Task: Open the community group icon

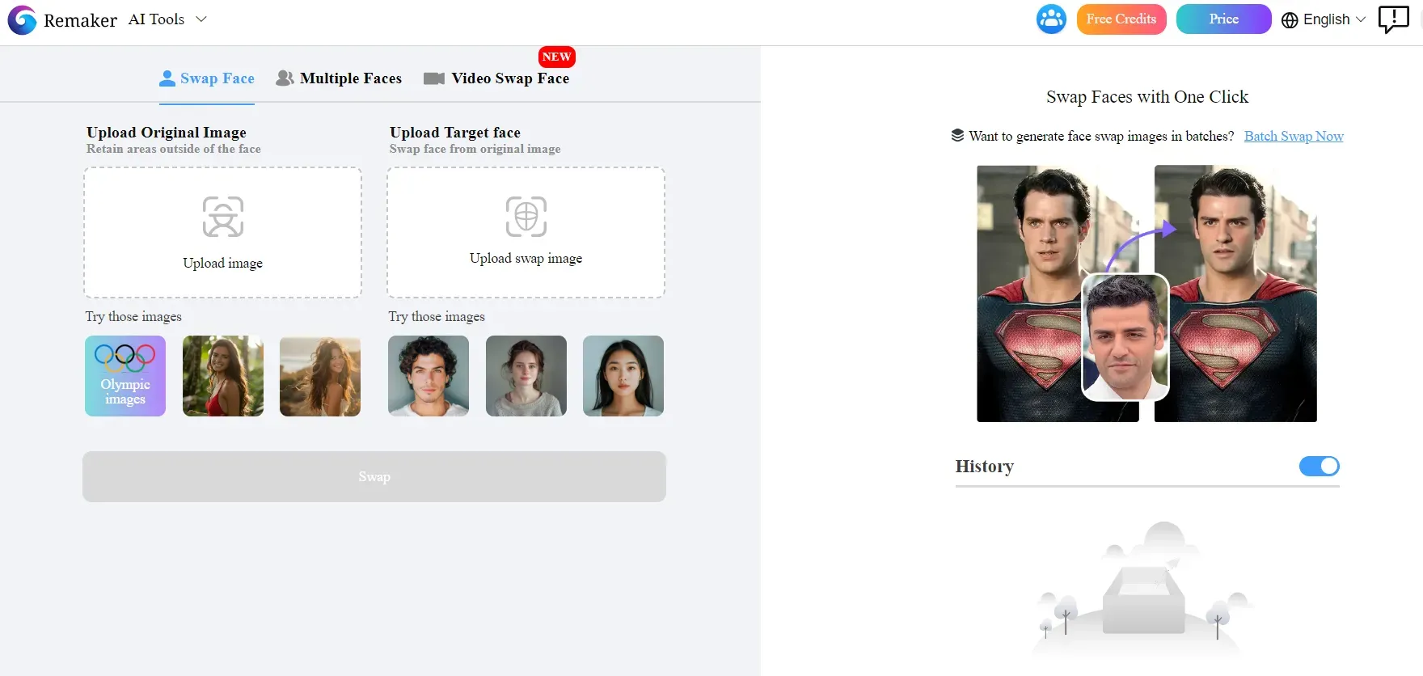Action: coord(1051,19)
